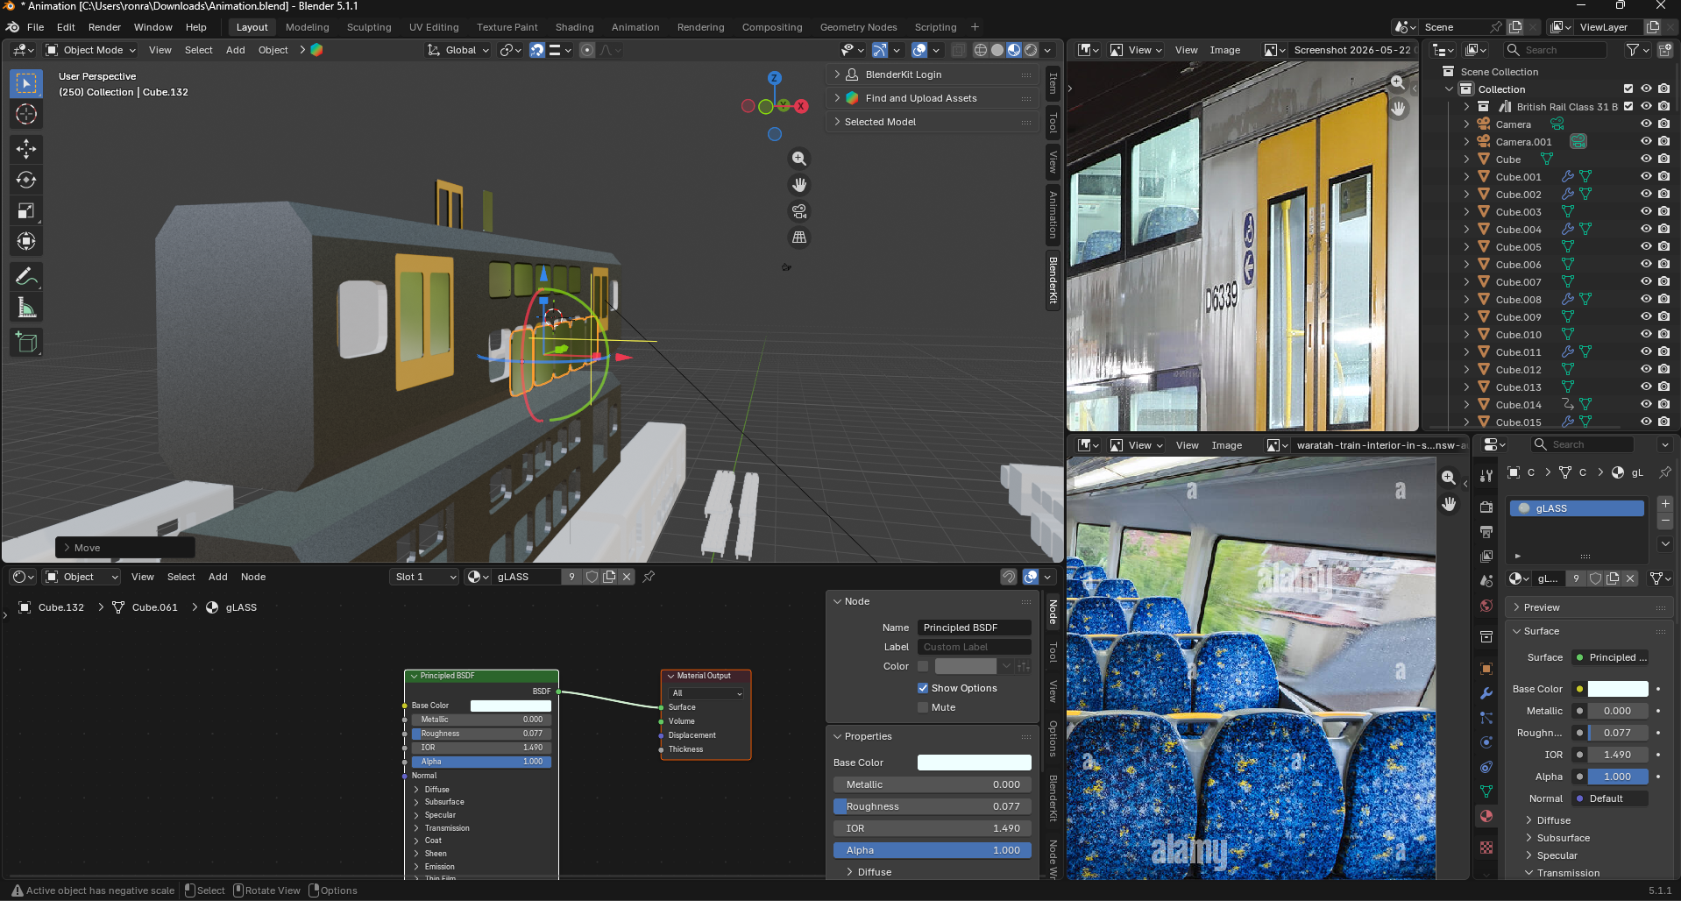This screenshot has height=901, width=1681.
Task: Pin the node tree with the pin icon
Action: tap(649, 577)
